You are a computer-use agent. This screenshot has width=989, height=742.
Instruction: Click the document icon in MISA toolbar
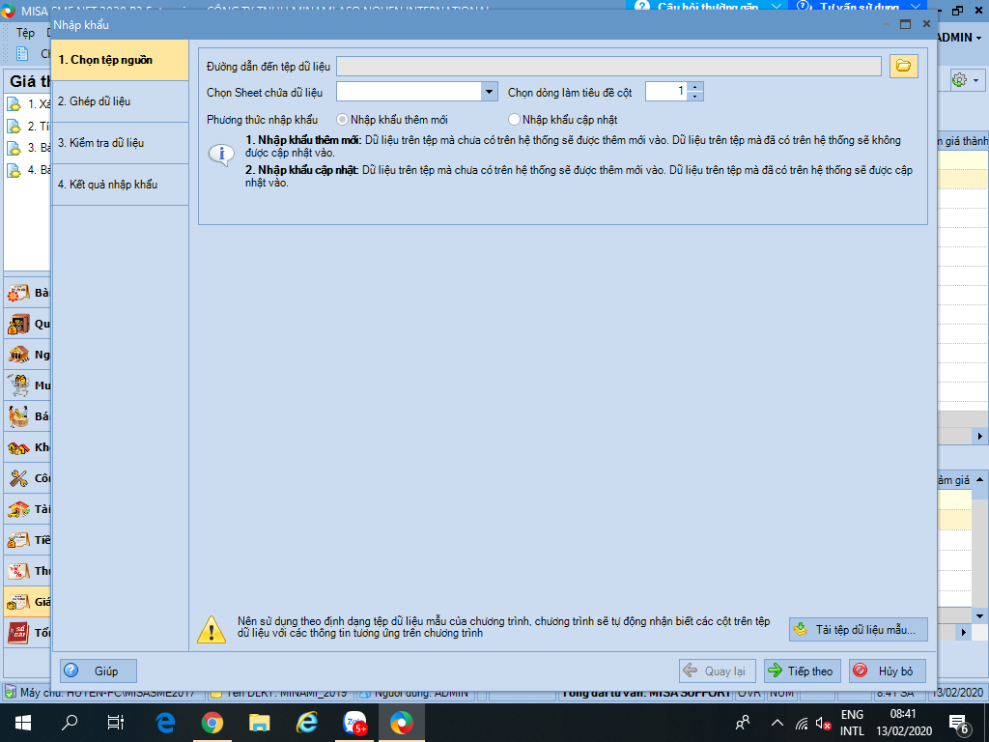coord(22,54)
